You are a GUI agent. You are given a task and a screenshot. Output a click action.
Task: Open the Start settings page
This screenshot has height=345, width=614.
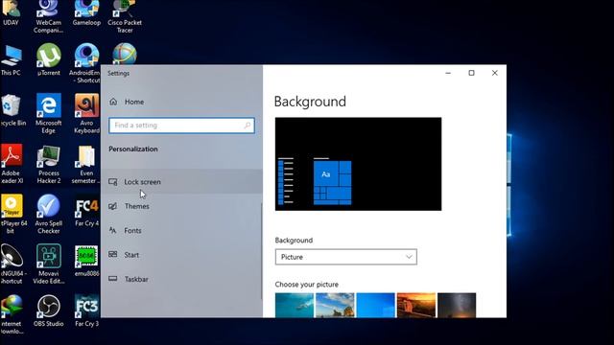(181, 255)
